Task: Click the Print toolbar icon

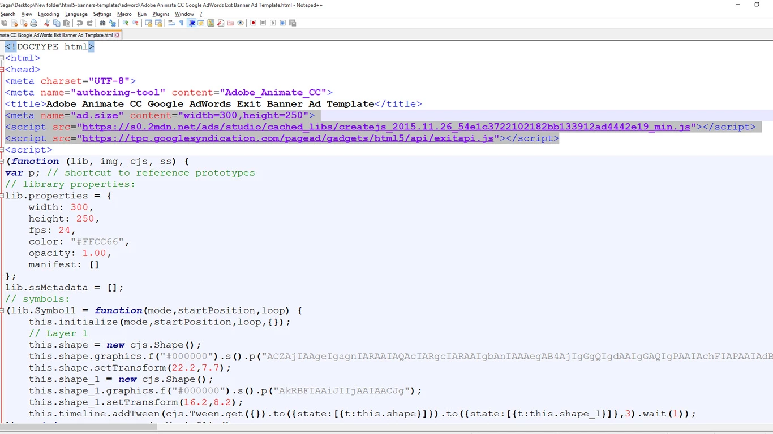Action: (x=33, y=23)
